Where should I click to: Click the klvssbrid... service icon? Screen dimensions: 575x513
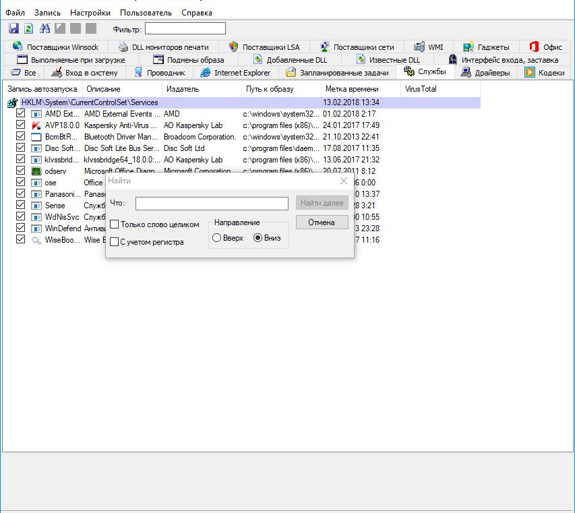pos(36,160)
